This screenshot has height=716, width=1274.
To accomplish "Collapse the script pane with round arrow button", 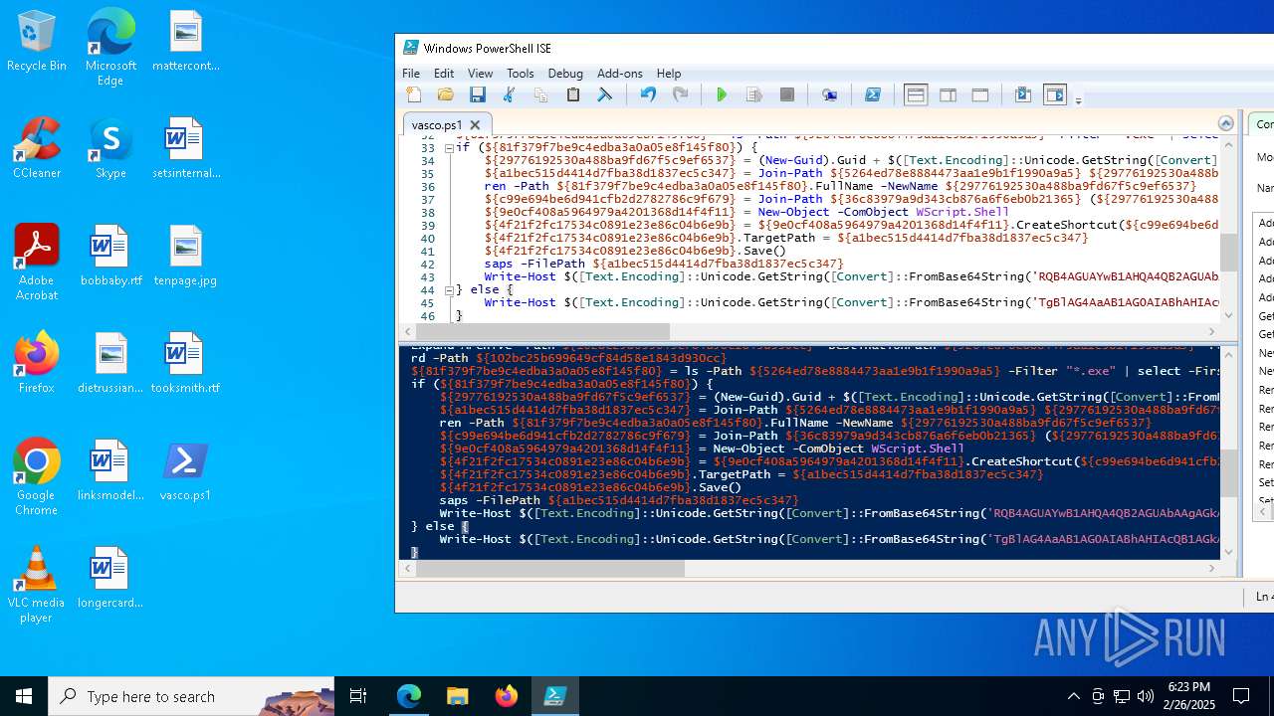I will 1226,123.
